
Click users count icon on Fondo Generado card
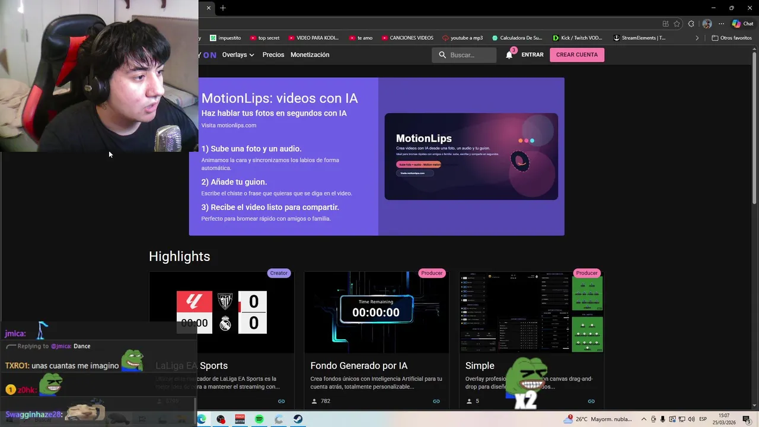(314, 401)
